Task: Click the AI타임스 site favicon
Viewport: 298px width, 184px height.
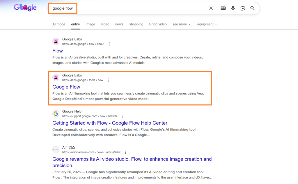Action: 56,150
